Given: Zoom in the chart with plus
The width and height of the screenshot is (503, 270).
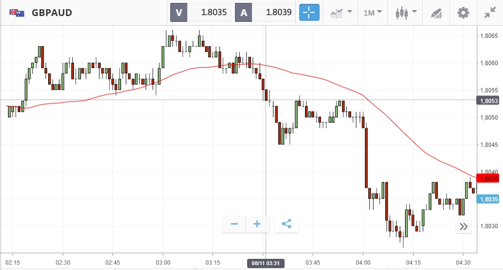Looking at the screenshot, I should click(x=257, y=224).
